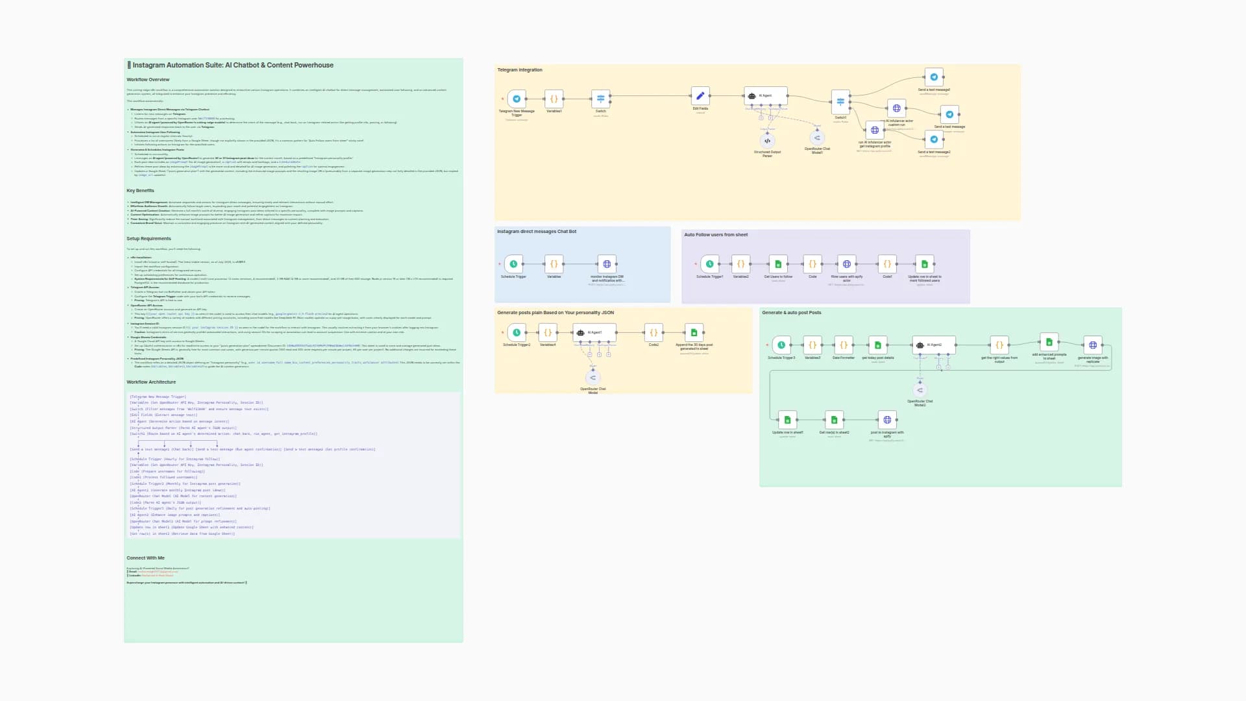Open the 'generate image with replicate' node
The image size is (1246, 701).
click(1093, 345)
